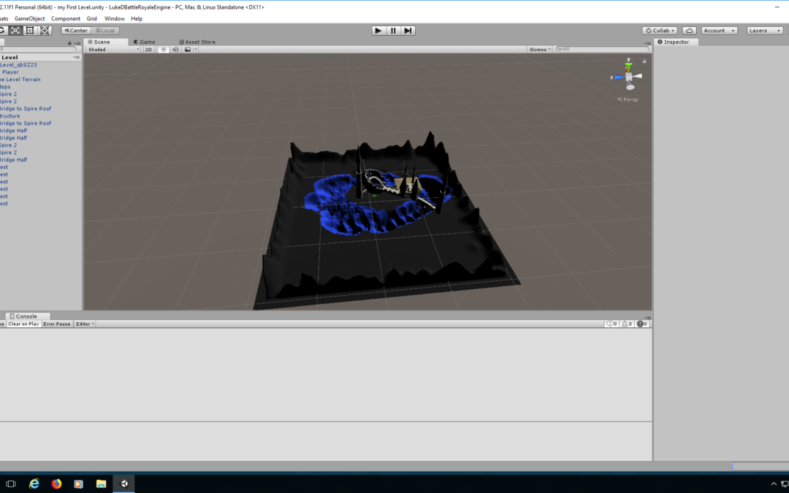The height and width of the screenshot is (493, 789).
Task: Open Firefox from taskbar
Action: point(56,484)
